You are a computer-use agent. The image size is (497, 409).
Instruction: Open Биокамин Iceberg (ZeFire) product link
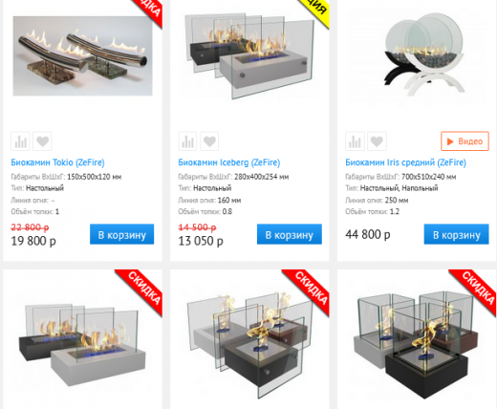click(x=229, y=162)
